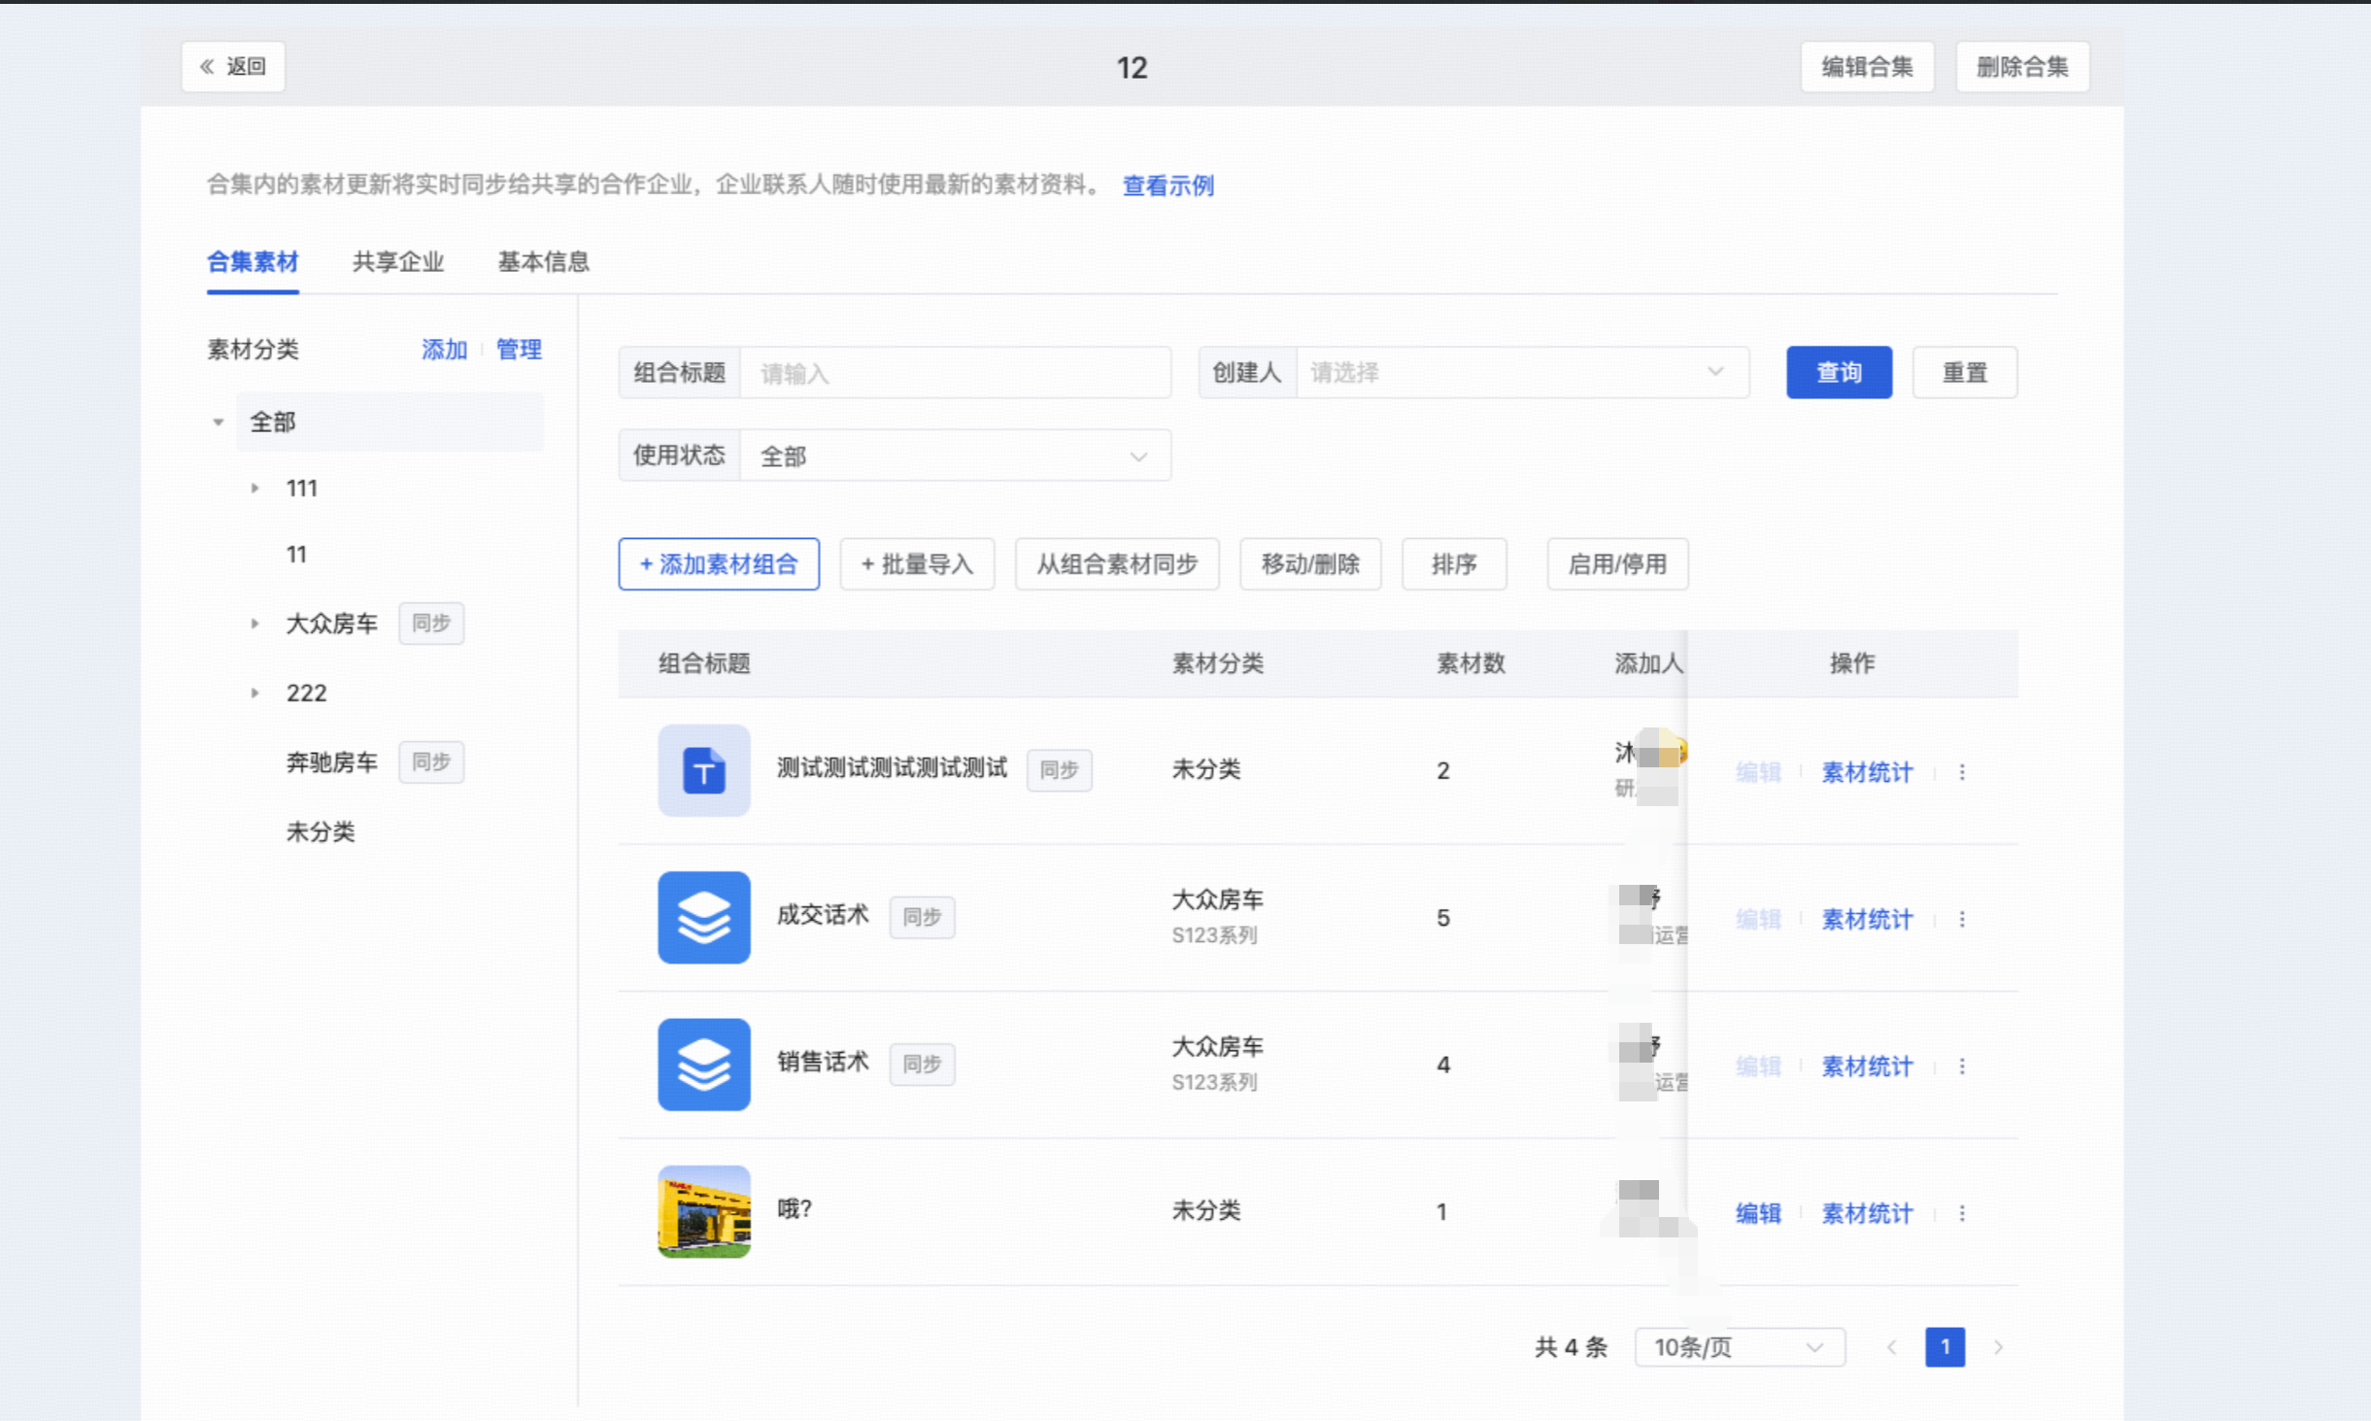This screenshot has width=2371, height=1421.
Task: Click 添加素材组合 button
Action: point(719,564)
